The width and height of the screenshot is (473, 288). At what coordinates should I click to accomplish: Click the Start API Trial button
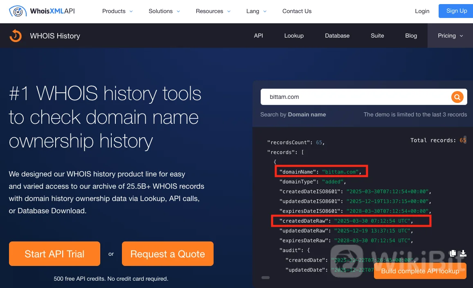54,254
